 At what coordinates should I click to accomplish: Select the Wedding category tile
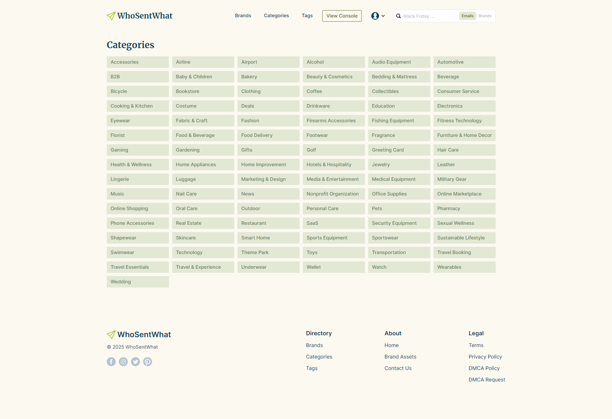tap(138, 282)
